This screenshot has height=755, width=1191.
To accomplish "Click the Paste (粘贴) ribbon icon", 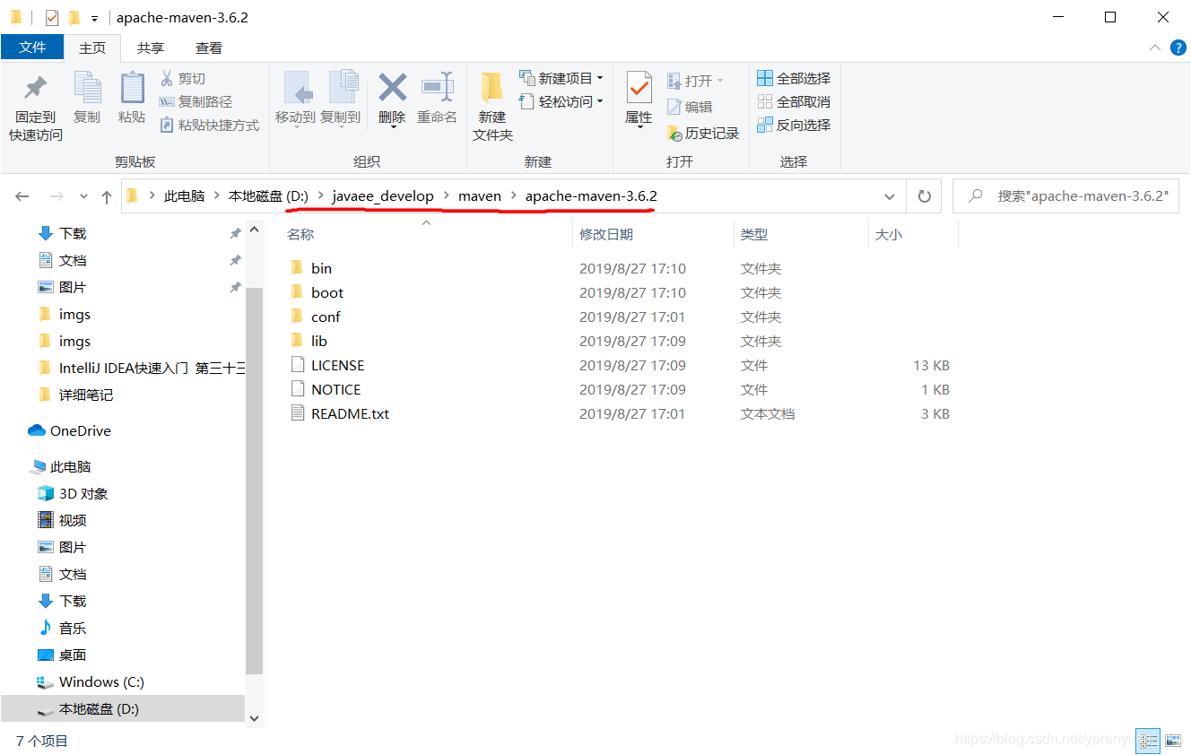I will point(132,88).
